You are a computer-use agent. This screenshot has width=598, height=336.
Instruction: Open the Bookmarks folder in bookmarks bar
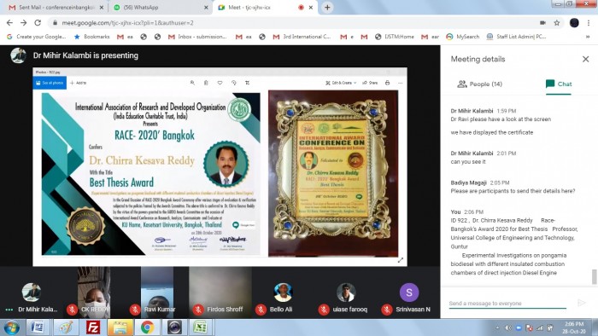coord(92,37)
